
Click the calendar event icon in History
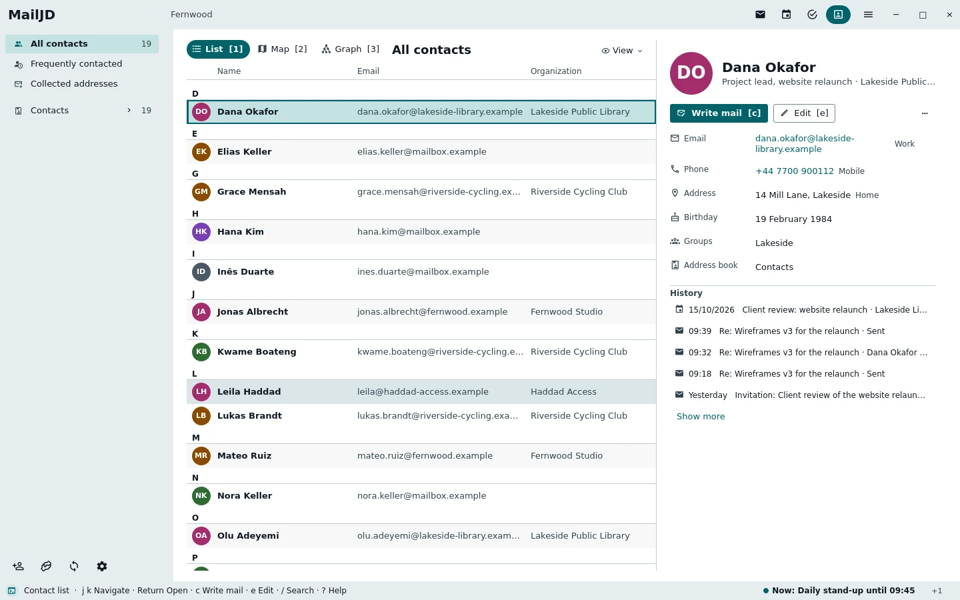pyautogui.click(x=679, y=309)
